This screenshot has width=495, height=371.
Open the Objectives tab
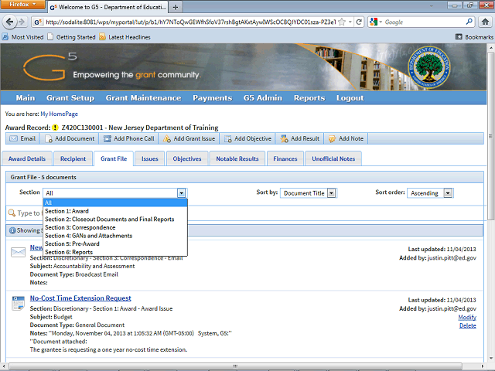[x=187, y=158]
